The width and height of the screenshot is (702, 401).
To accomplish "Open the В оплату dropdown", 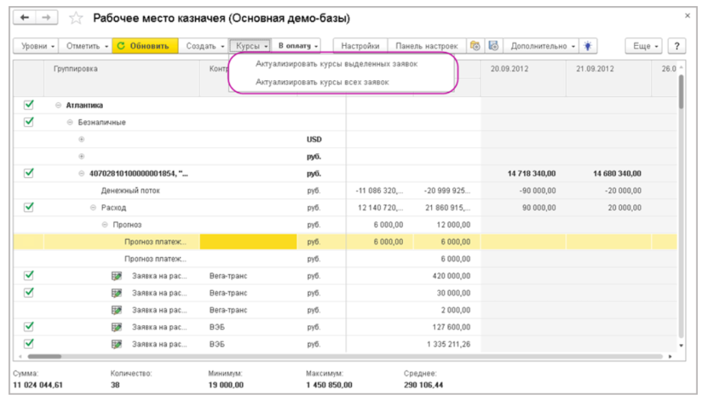I will (296, 46).
